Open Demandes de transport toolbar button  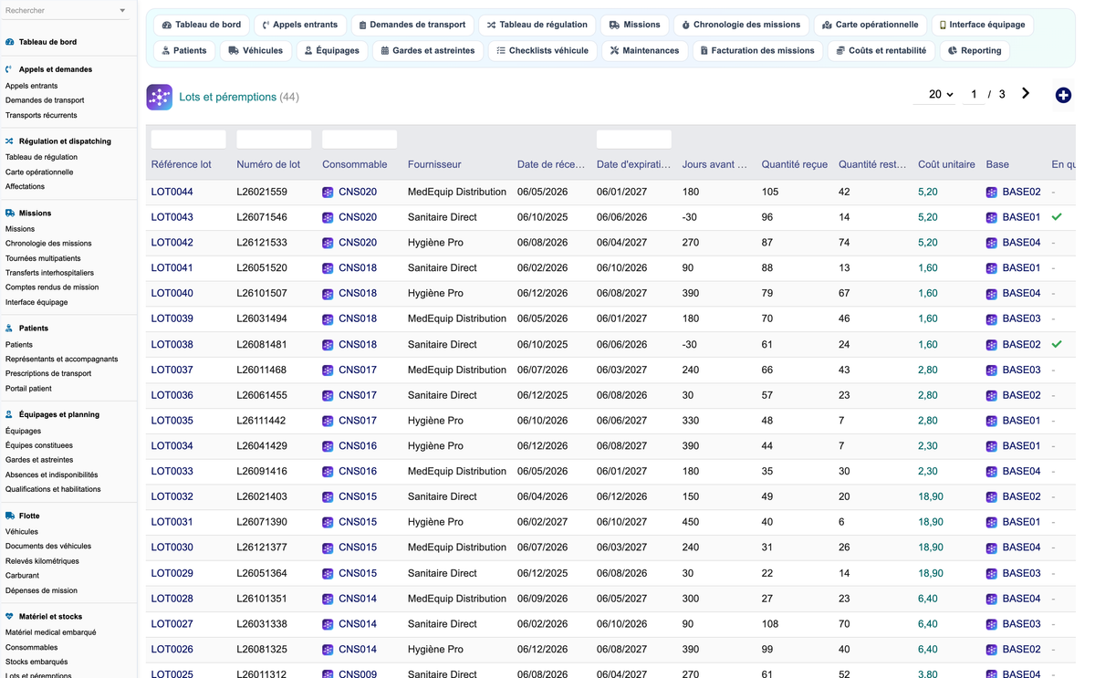click(412, 25)
